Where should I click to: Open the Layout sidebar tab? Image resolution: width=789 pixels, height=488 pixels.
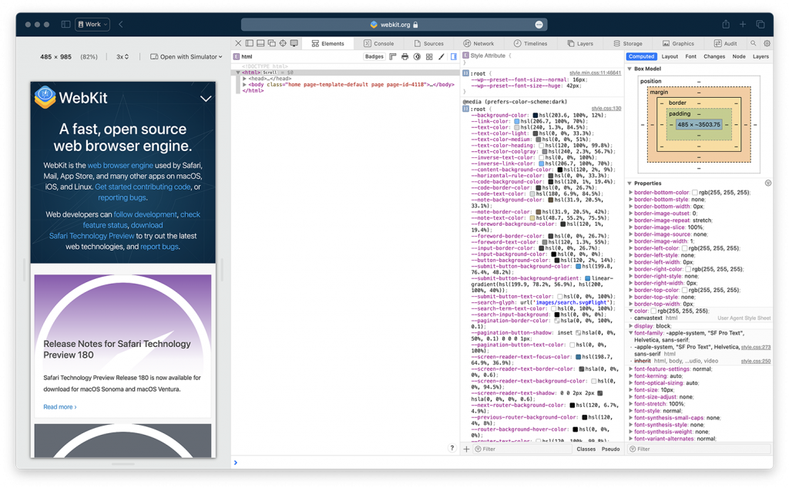click(x=670, y=56)
